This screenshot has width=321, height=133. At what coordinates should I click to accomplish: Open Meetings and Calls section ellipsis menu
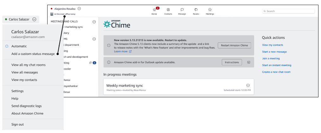click(94, 21)
